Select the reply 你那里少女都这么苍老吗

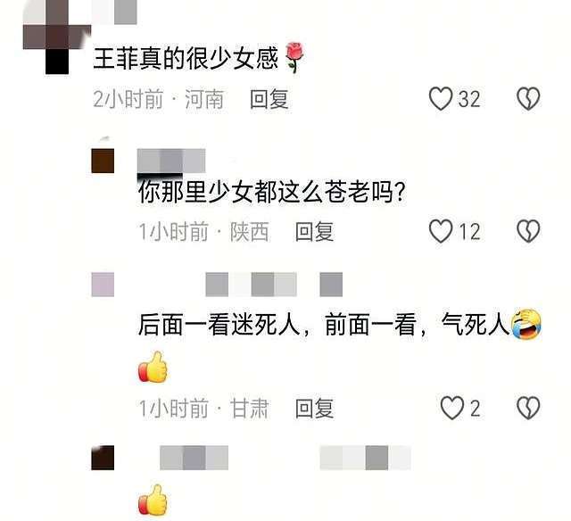(x=271, y=191)
